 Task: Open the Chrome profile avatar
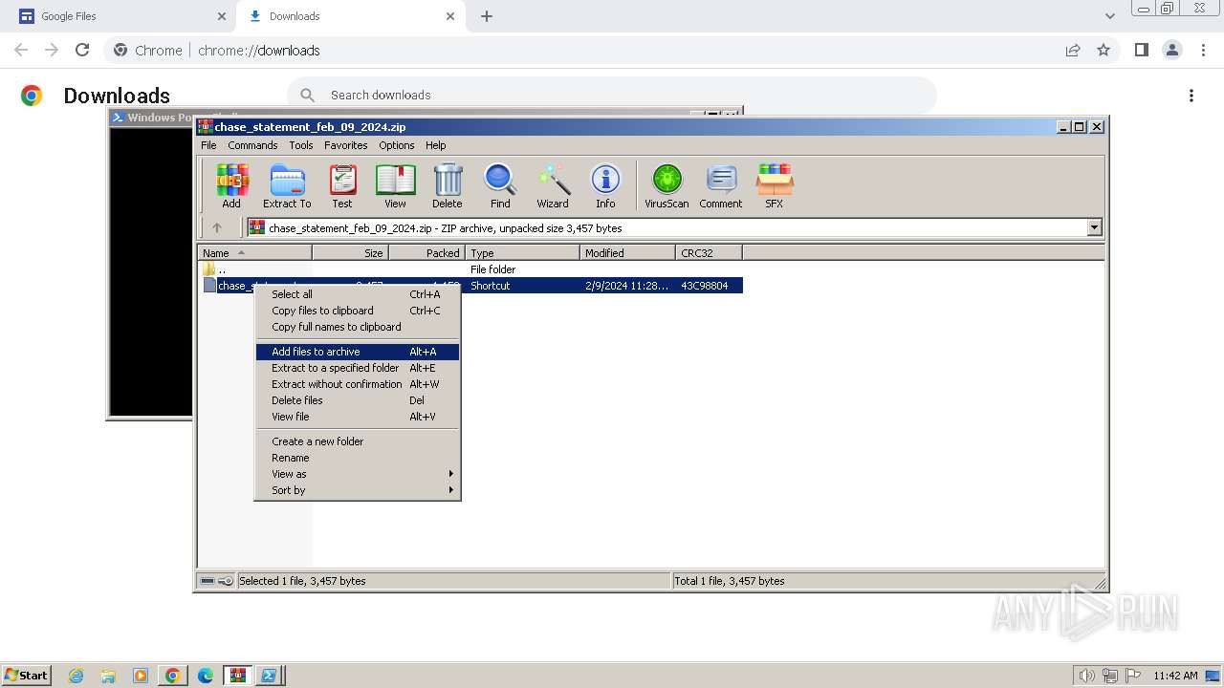click(1171, 50)
